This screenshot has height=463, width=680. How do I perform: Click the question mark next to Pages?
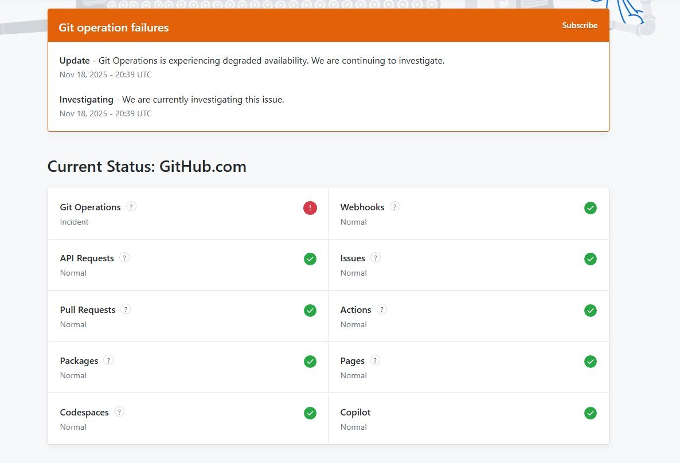click(x=375, y=360)
